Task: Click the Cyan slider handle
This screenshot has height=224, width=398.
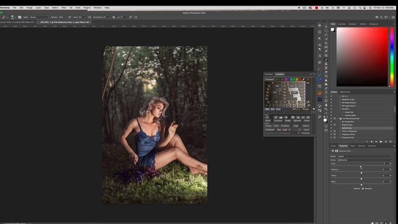Action: [x=361, y=167]
